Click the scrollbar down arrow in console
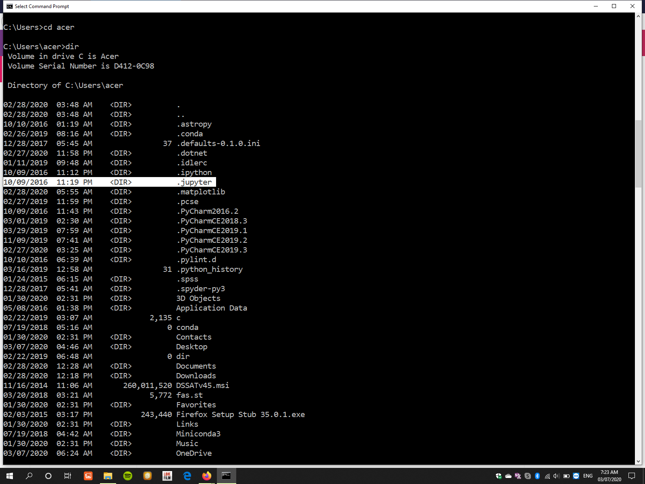Image resolution: width=645 pixels, height=484 pixels. point(638,461)
